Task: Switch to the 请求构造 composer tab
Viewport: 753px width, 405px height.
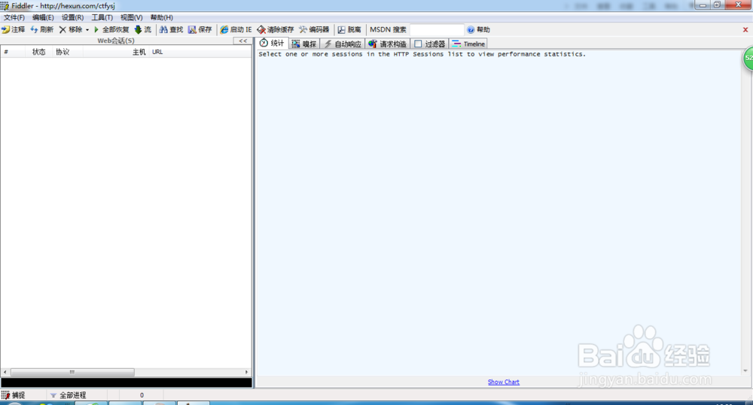Action: (x=388, y=44)
